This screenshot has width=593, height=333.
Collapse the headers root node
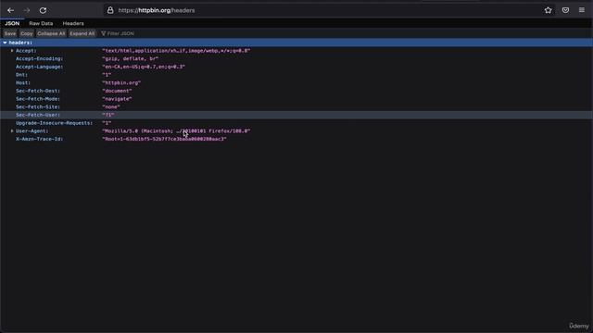click(x=5, y=43)
